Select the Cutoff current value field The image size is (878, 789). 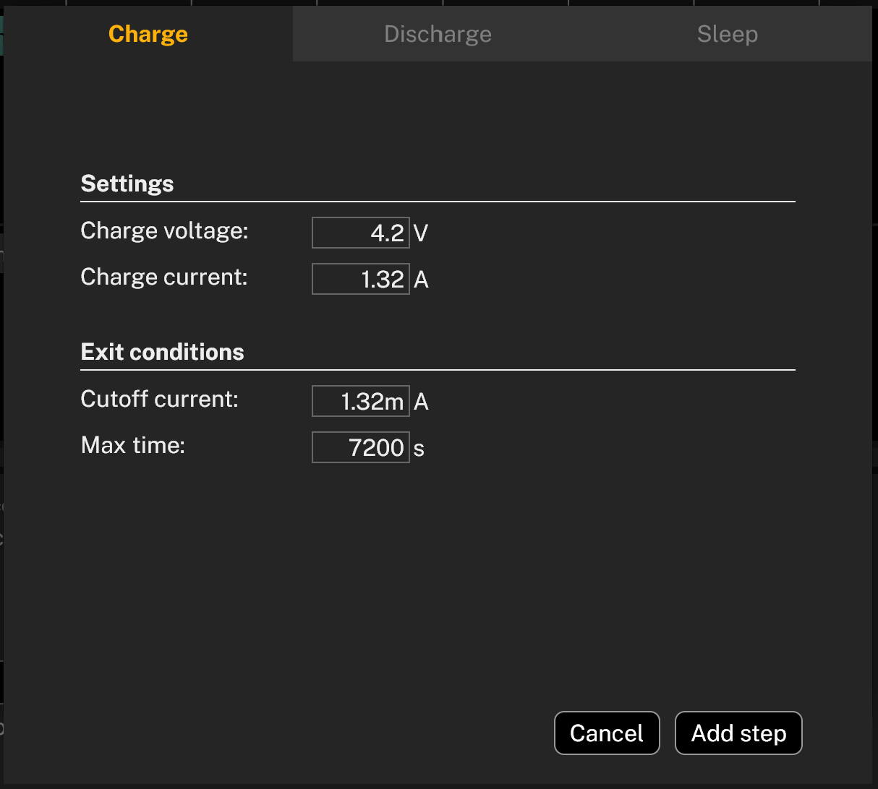tap(360, 400)
